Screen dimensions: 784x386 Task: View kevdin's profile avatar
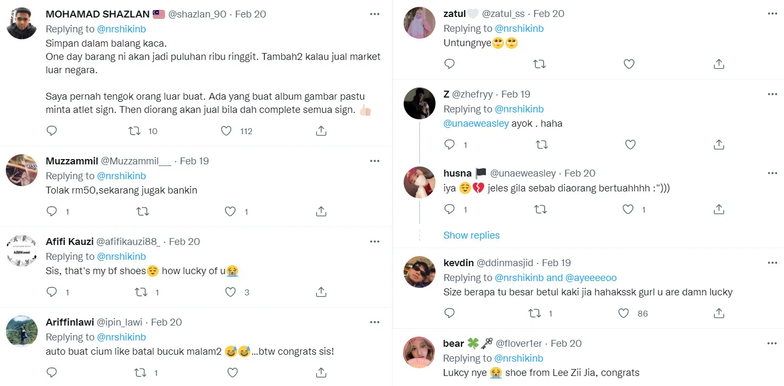pos(420,271)
